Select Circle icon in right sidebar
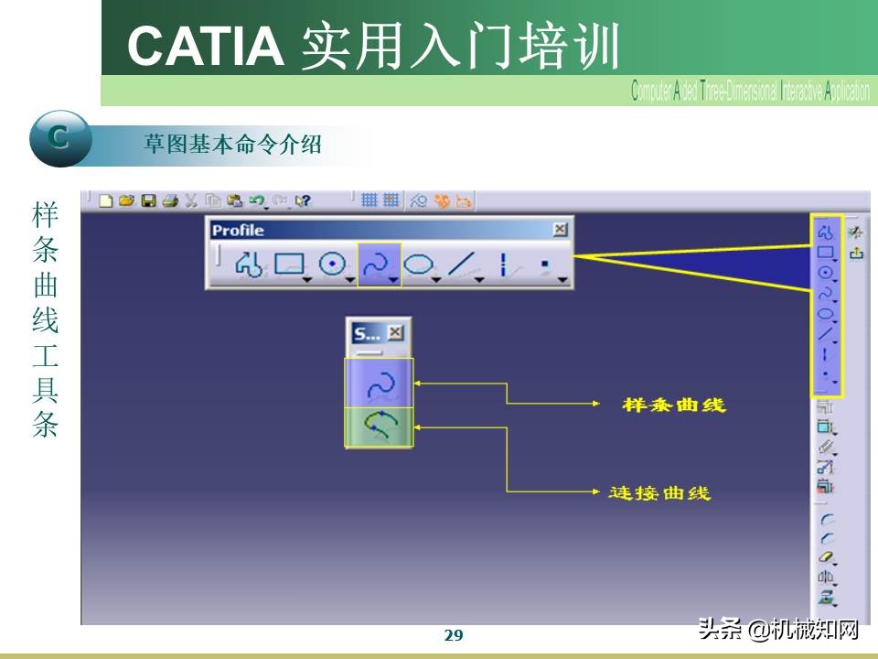Image resolution: width=878 pixels, height=659 pixels. click(x=825, y=273)
